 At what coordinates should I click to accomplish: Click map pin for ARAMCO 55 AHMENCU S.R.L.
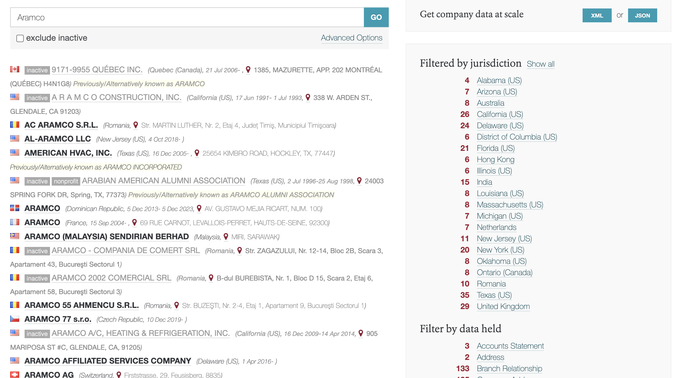point(177,305)
